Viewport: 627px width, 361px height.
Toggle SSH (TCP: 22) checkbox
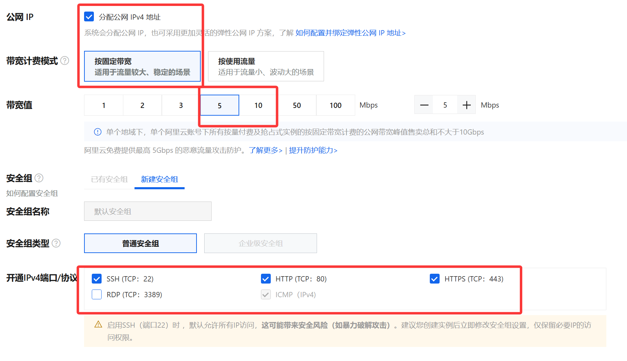97,279
